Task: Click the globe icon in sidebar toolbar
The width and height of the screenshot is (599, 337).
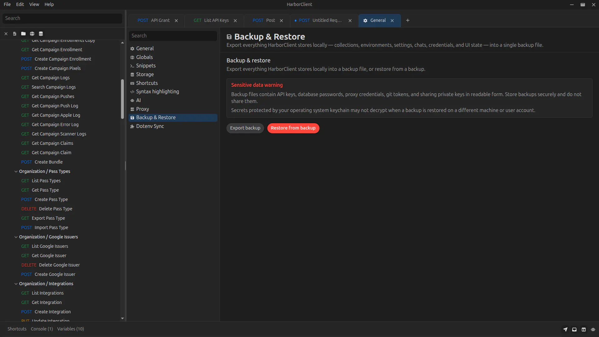Action: click(x=32, y=34)
